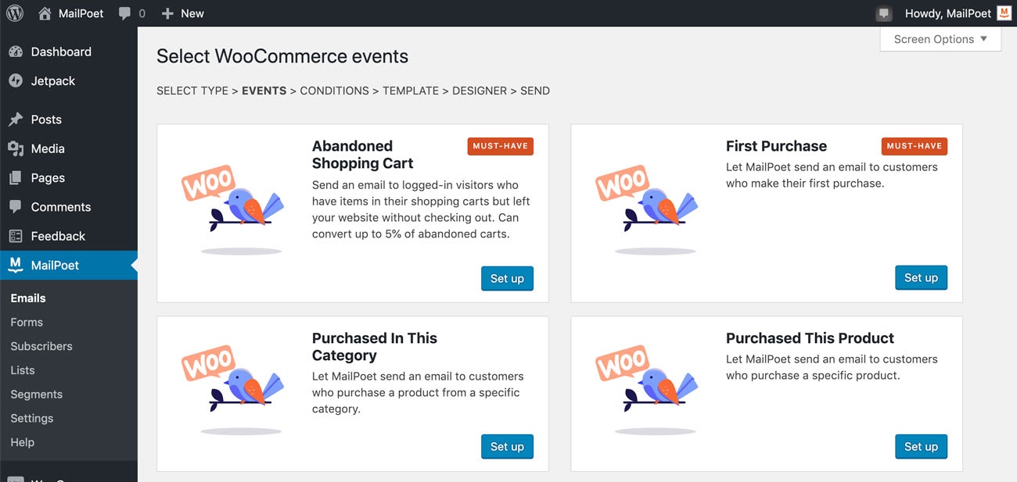The image size is (1017, 482).
Task: Open the Feedback sidebar icon
Action: point(16,236)
